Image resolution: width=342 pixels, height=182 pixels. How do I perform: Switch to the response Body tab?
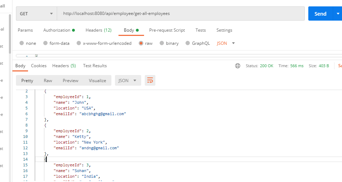pos(20,66)
